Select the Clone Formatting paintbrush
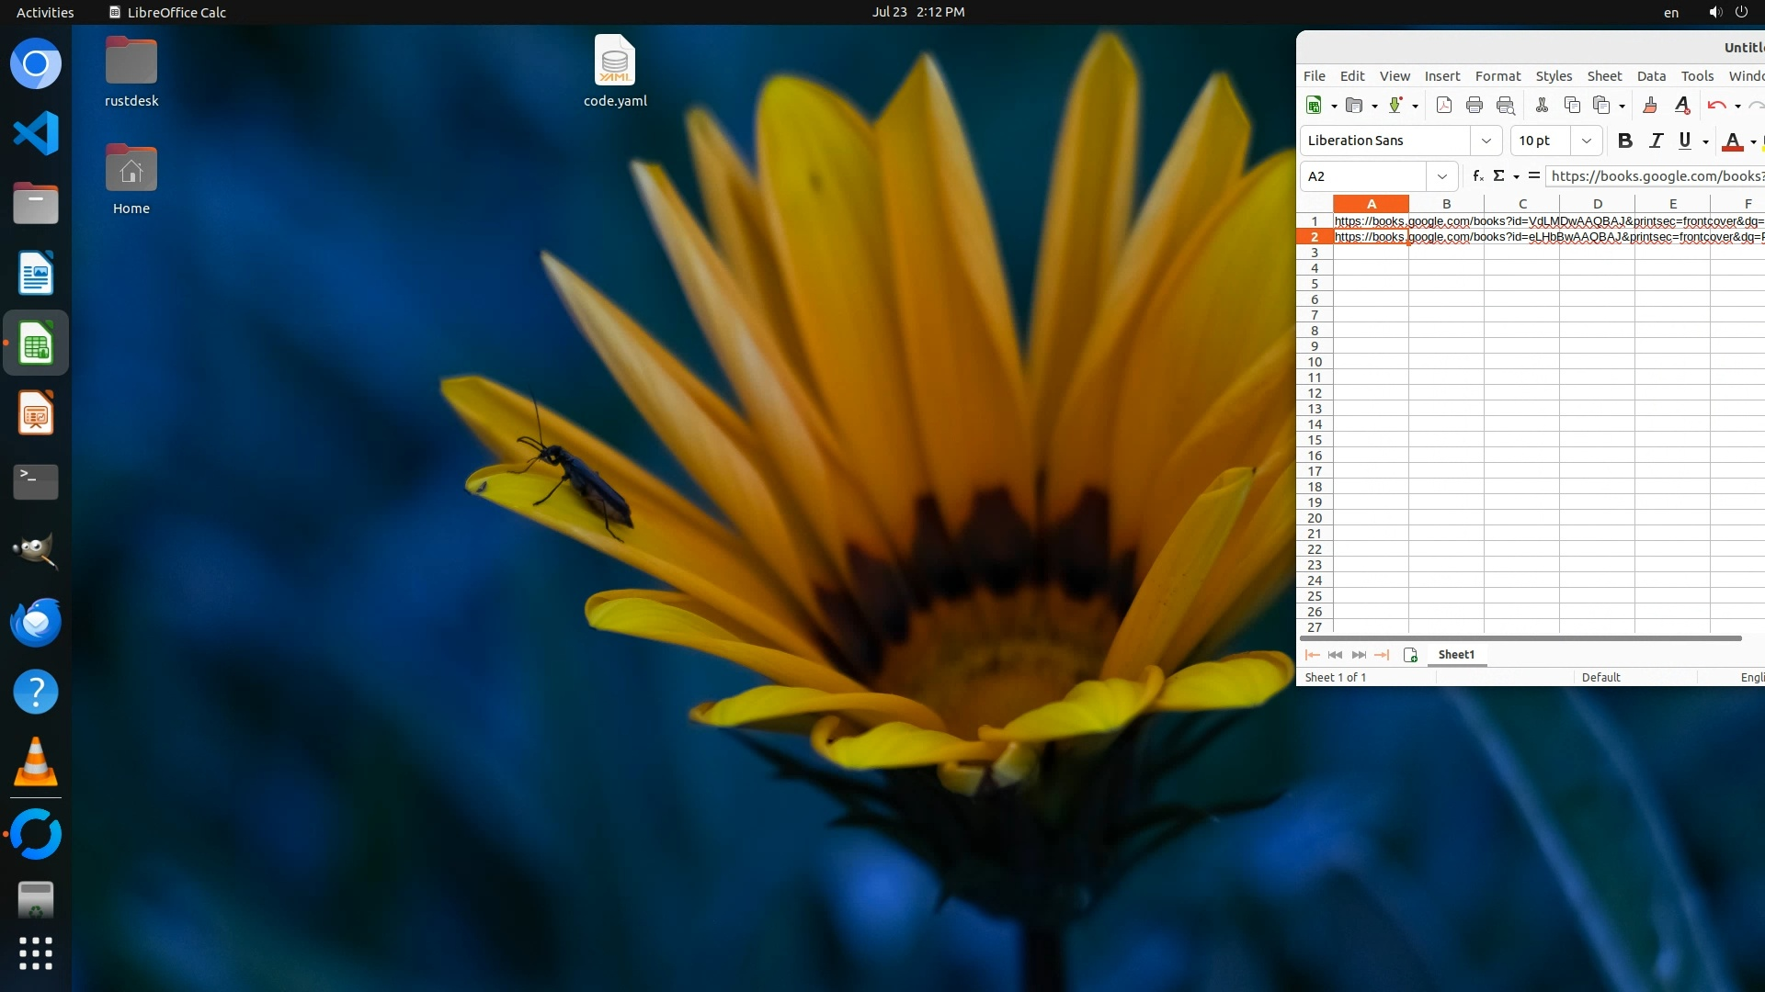Viewport: 1765px width, 992px height. (x=1650, y=105)
